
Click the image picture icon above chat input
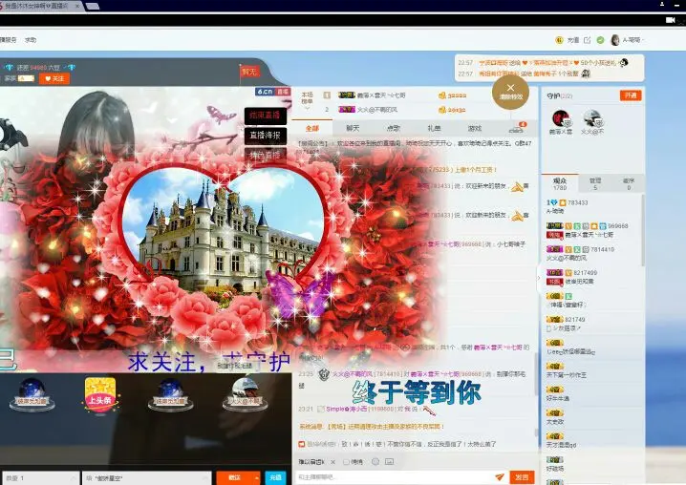coord(390,461)
